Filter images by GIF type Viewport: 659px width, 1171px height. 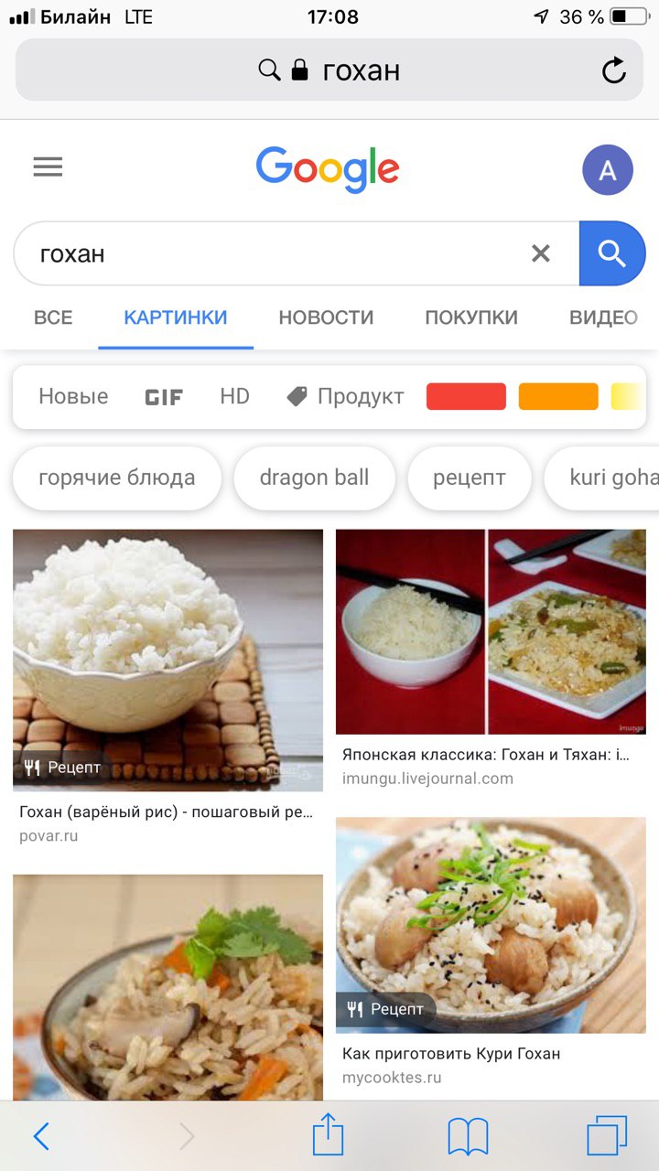[164, 397]
